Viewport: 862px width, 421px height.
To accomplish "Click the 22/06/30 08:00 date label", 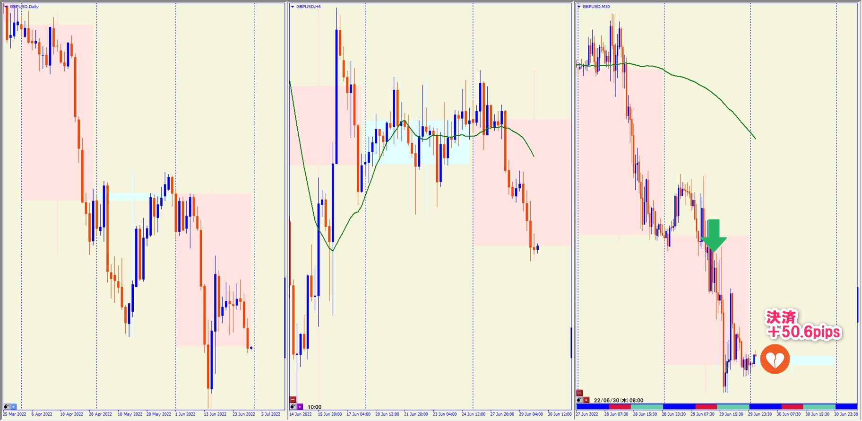I will 618,400.
